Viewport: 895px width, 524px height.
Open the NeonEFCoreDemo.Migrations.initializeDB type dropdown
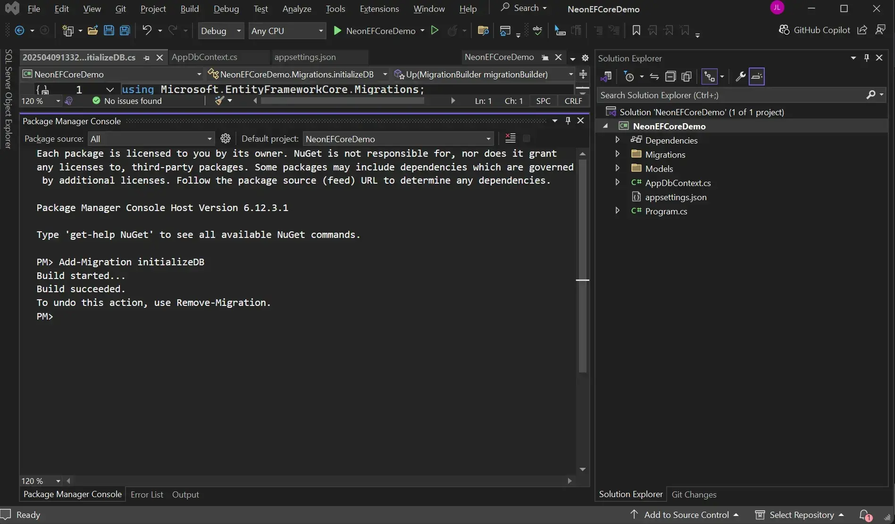[298, 74]
